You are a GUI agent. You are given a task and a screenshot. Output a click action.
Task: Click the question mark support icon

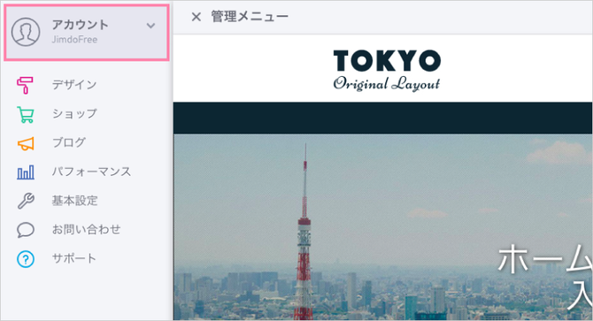click(26, 259)
